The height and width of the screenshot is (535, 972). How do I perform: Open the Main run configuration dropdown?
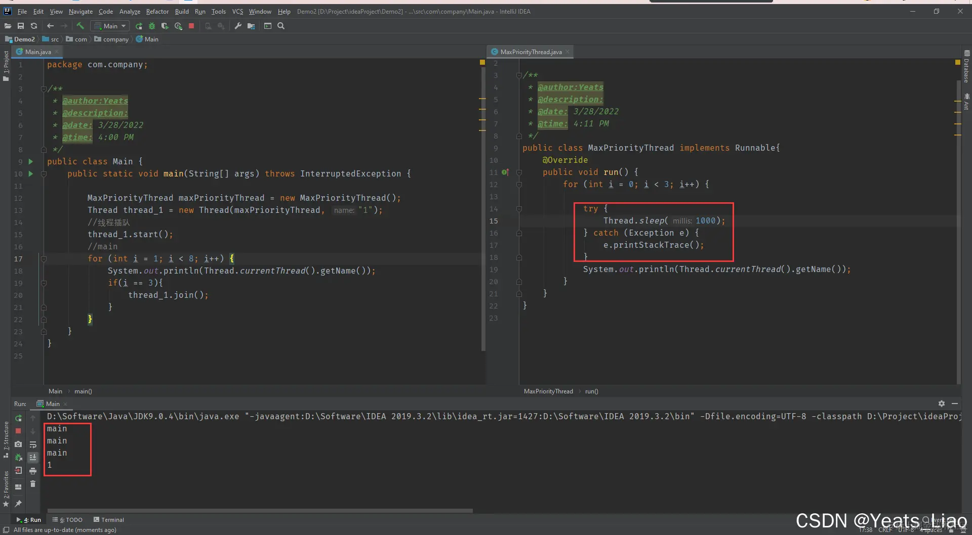(110, 26)
